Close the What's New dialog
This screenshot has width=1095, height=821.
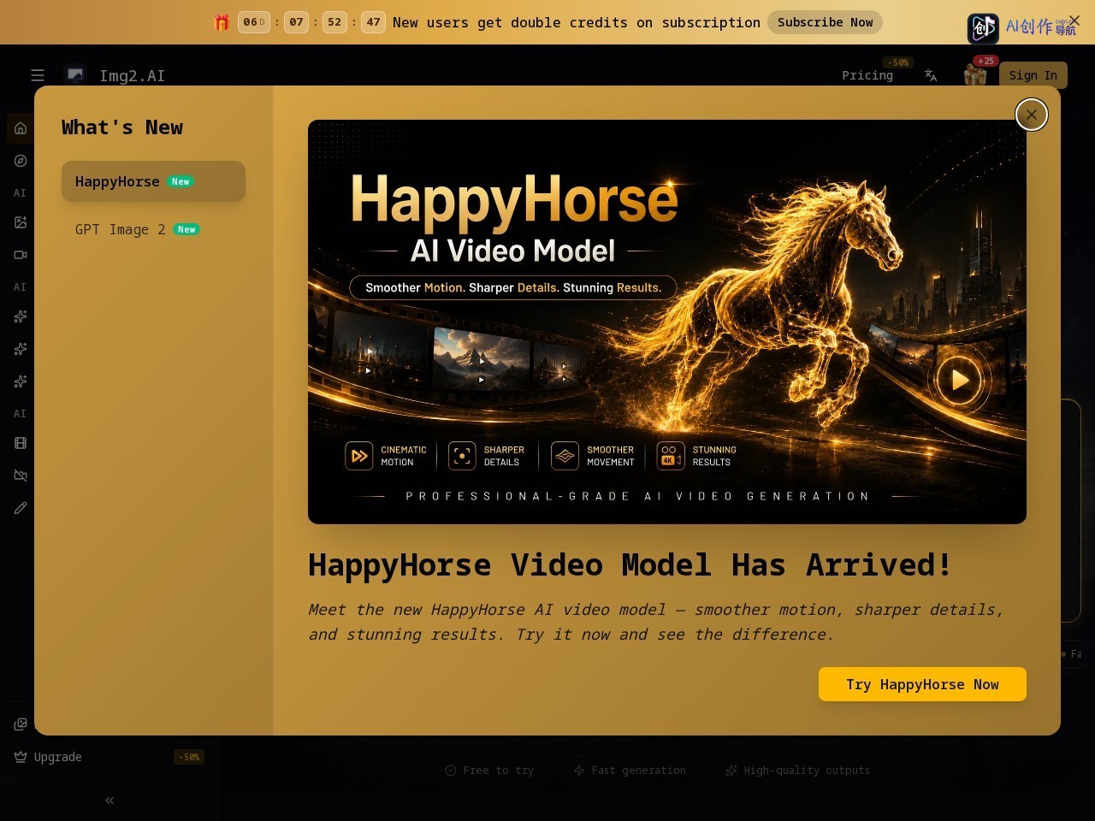[1032, 115]
